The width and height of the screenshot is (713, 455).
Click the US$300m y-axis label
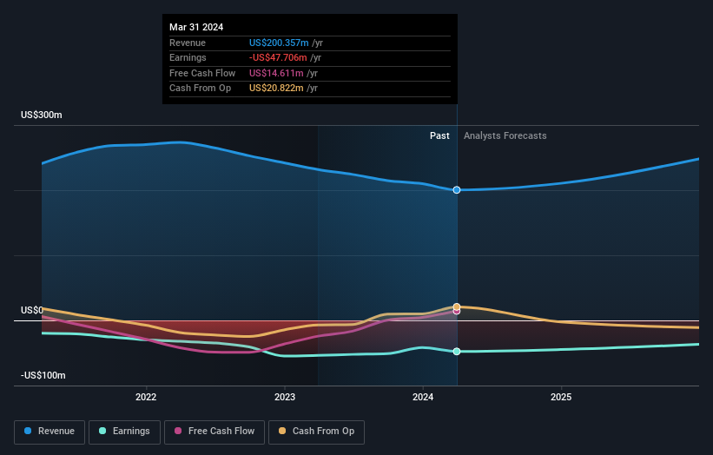42,115
